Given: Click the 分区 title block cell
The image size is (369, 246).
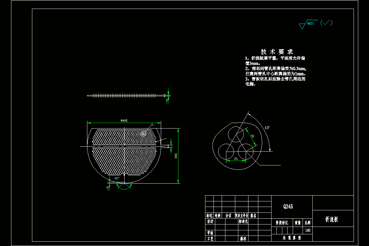Looking at the screenshot, I should pos(228,216).
